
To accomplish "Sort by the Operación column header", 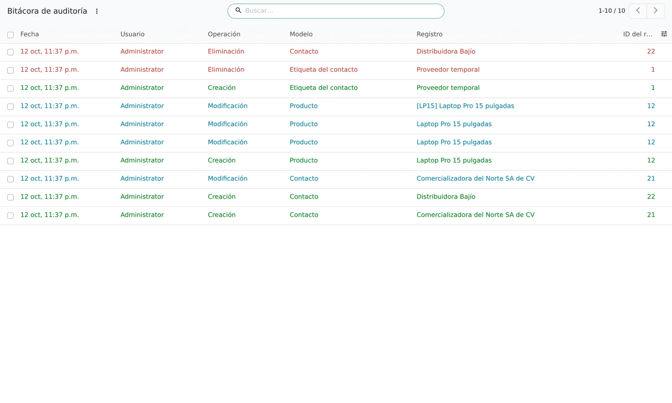I will (x=224, y=34).
